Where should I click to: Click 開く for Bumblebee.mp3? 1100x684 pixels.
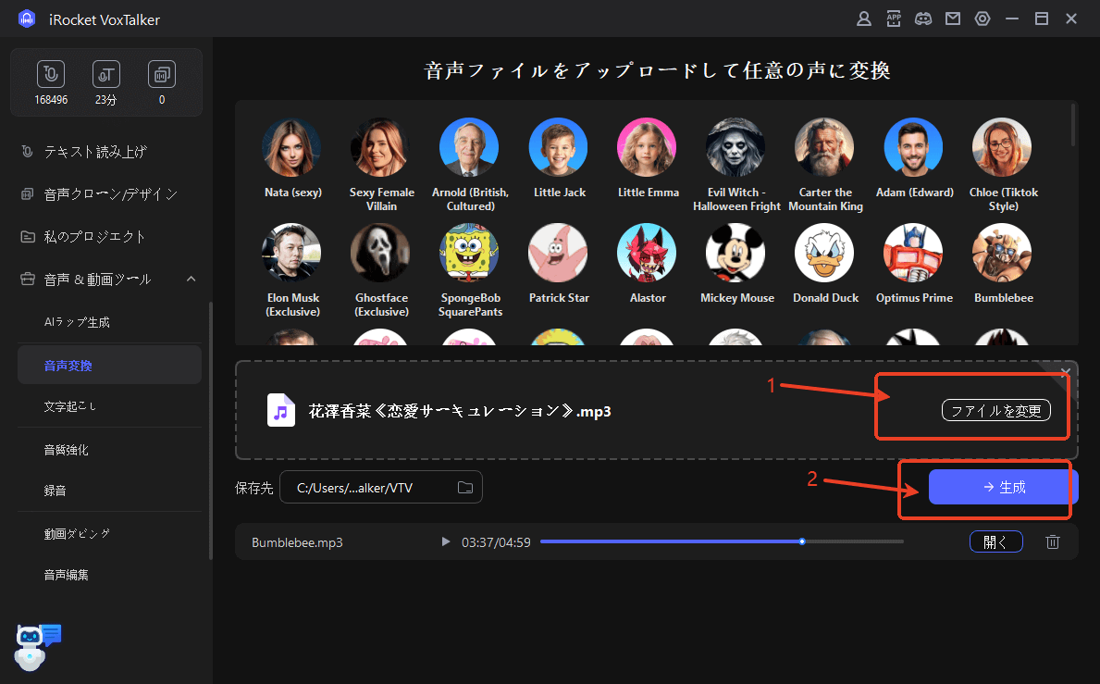pyautogui.click(x=995, y=541)
